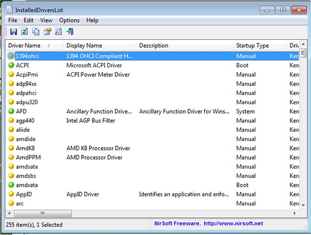The image size is (311, 235).
Task: Click '1394 OHCI Compliant H...' display name
Action: (99, 56)
